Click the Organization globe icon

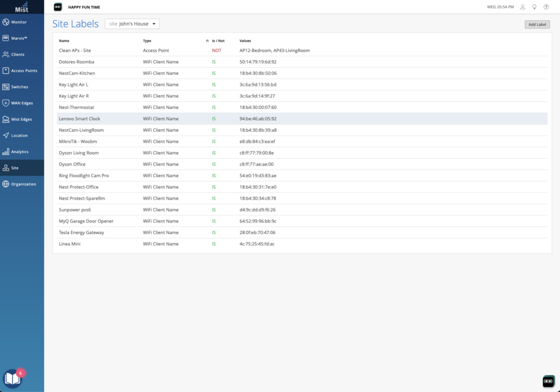tap(5, 184)
